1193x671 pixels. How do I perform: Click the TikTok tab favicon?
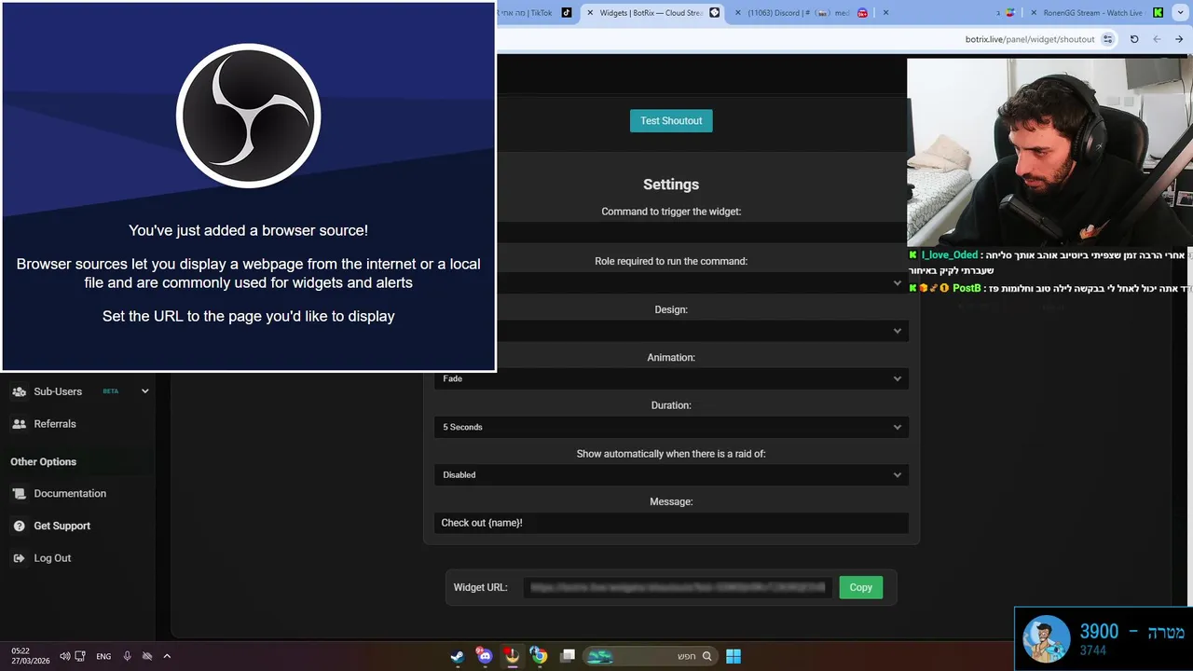pyautogui.click(x=567, y=13)
